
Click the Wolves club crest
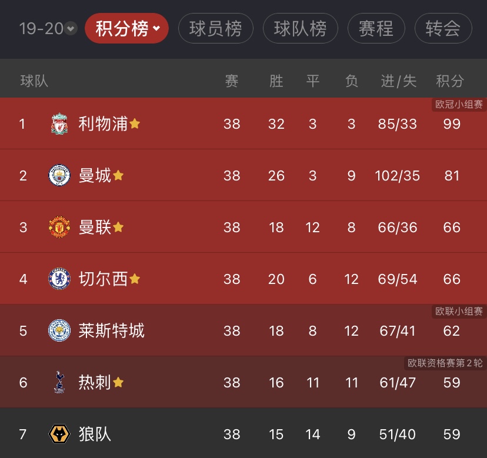pyautogui.click(x=59, y=434)
